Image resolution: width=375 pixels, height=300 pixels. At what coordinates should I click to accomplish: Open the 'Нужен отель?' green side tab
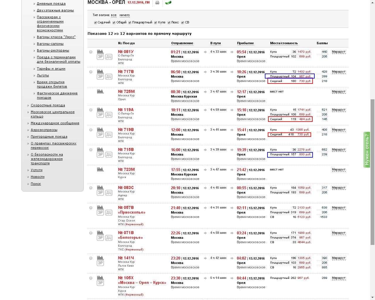pyautogui.click(x=367, y=150)
